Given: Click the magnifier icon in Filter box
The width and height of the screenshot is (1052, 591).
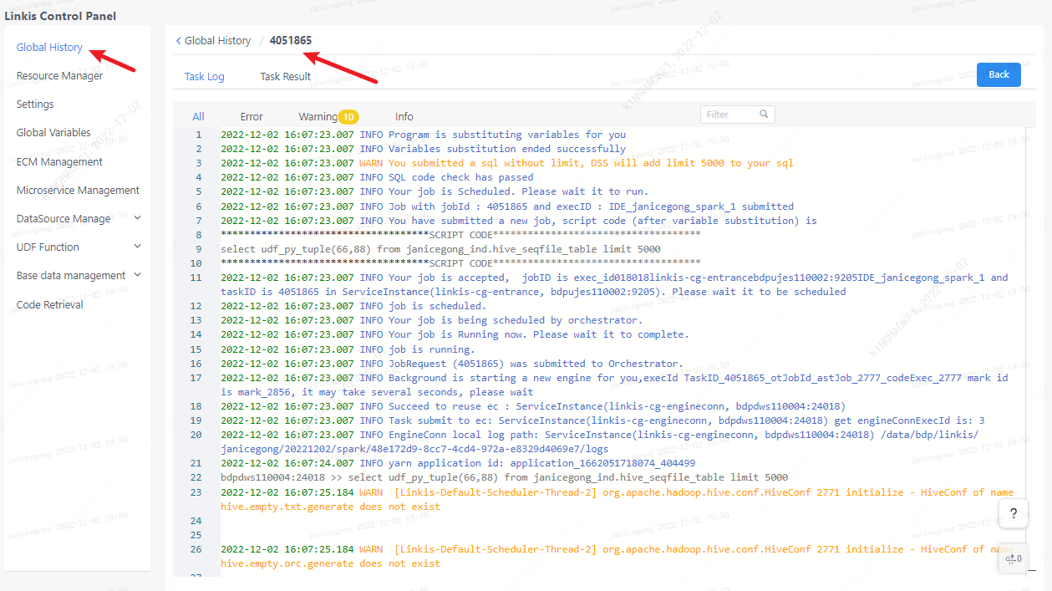Looking at the screenshot, I should pyautogui.click(x=764, y=115).
